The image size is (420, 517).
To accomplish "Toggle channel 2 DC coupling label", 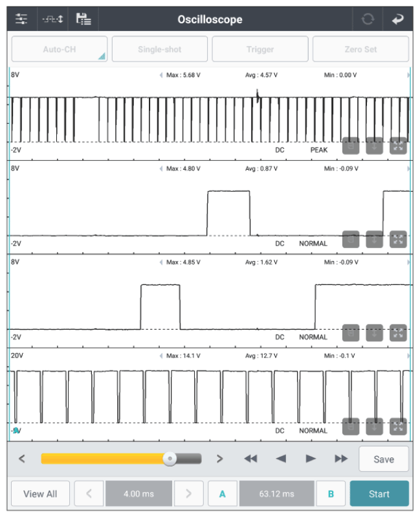I will (x=280, y=244).
